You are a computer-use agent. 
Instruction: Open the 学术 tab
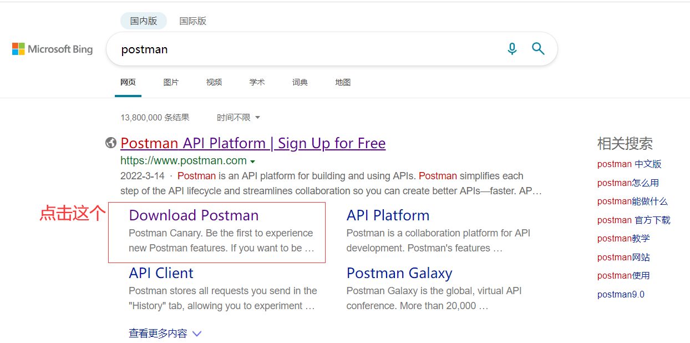pyautogui.click(x=257, y=82)
